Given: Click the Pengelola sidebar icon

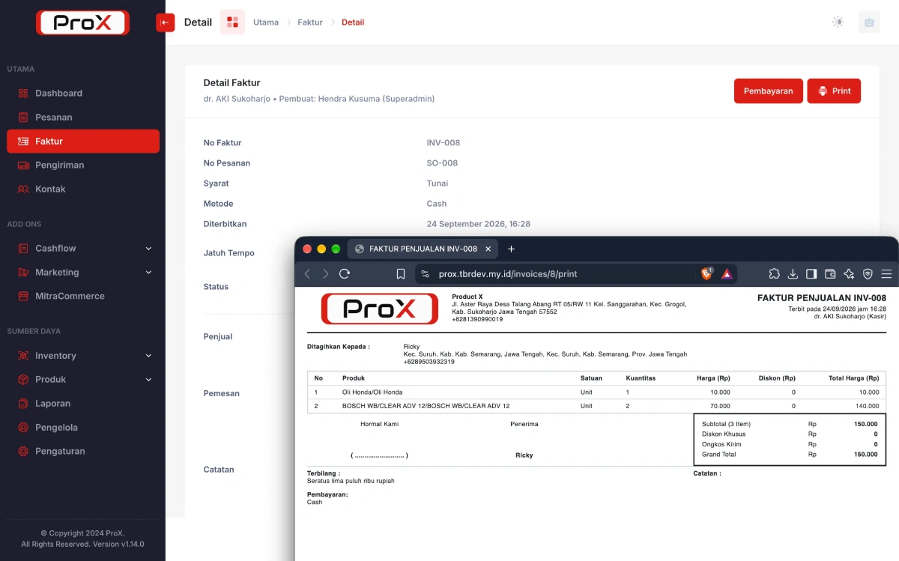Looking at the screenshot, I should [23, 428].
